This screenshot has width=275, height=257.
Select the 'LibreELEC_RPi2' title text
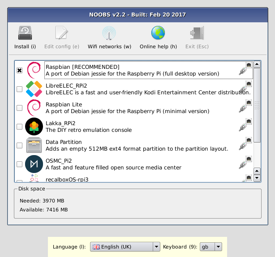pos(66,86)
